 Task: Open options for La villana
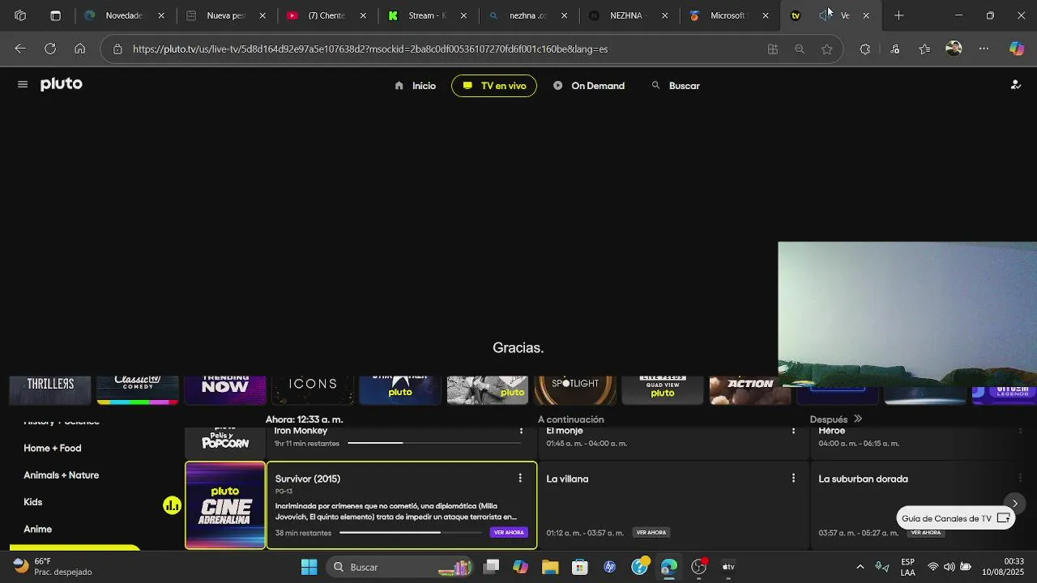793,479
